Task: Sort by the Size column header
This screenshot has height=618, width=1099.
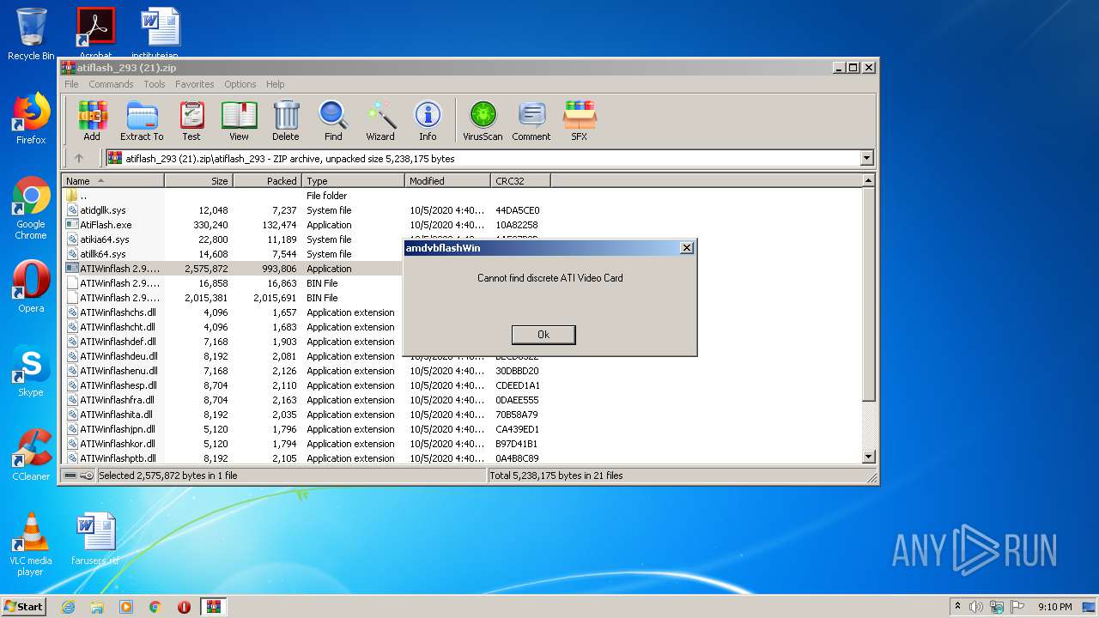Action: point(198,181)
